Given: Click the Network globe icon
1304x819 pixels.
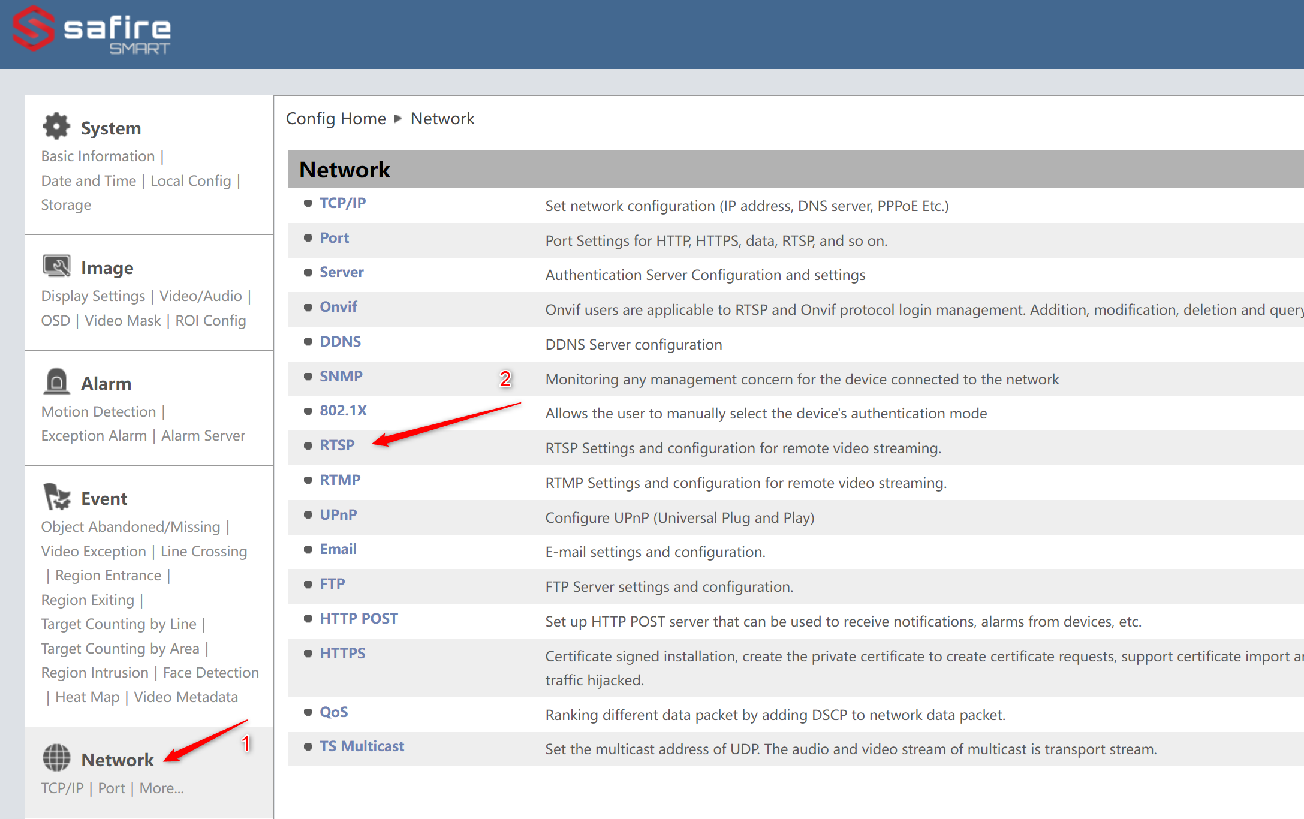Looking at the screenshot, I should click(x=56, y=758).
